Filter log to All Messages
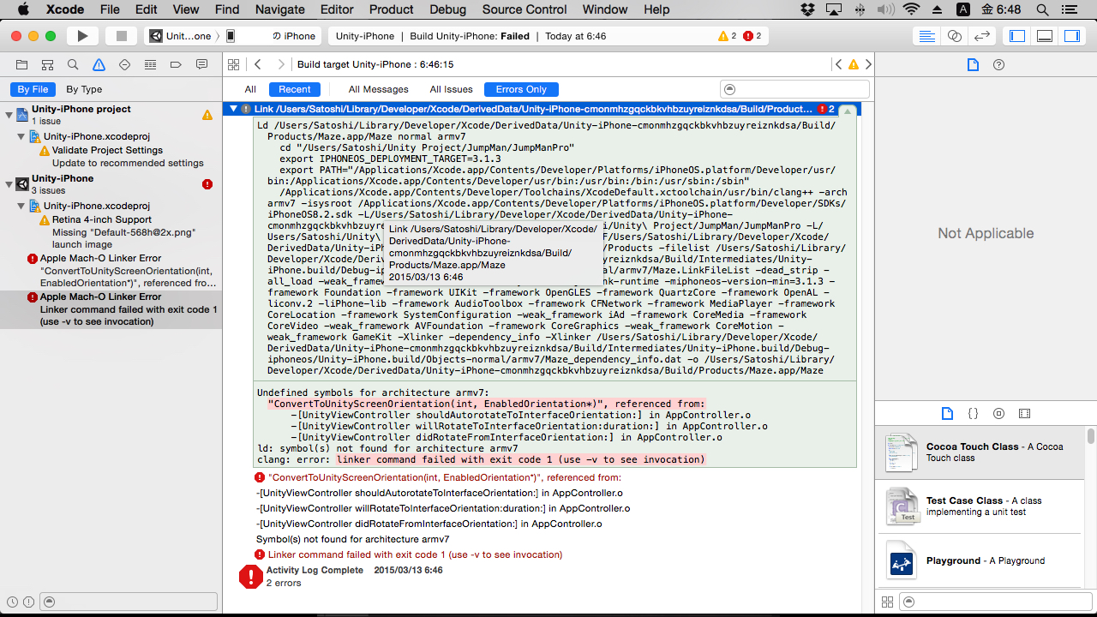This screenshot has height=617, width=1097. coord(378,89)
